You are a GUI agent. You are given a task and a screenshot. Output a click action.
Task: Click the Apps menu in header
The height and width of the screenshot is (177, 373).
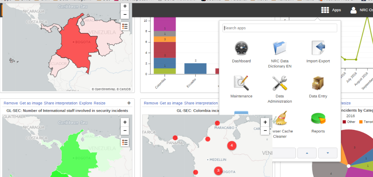coord(331,10)
